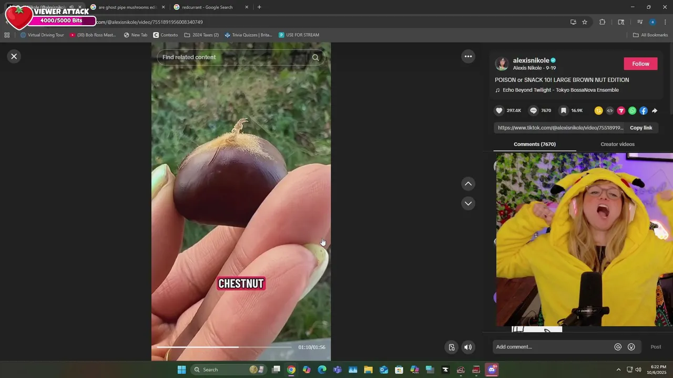Open a new browser tab
The height and width of the screenshot is (378, 673).
click(259, 7)
